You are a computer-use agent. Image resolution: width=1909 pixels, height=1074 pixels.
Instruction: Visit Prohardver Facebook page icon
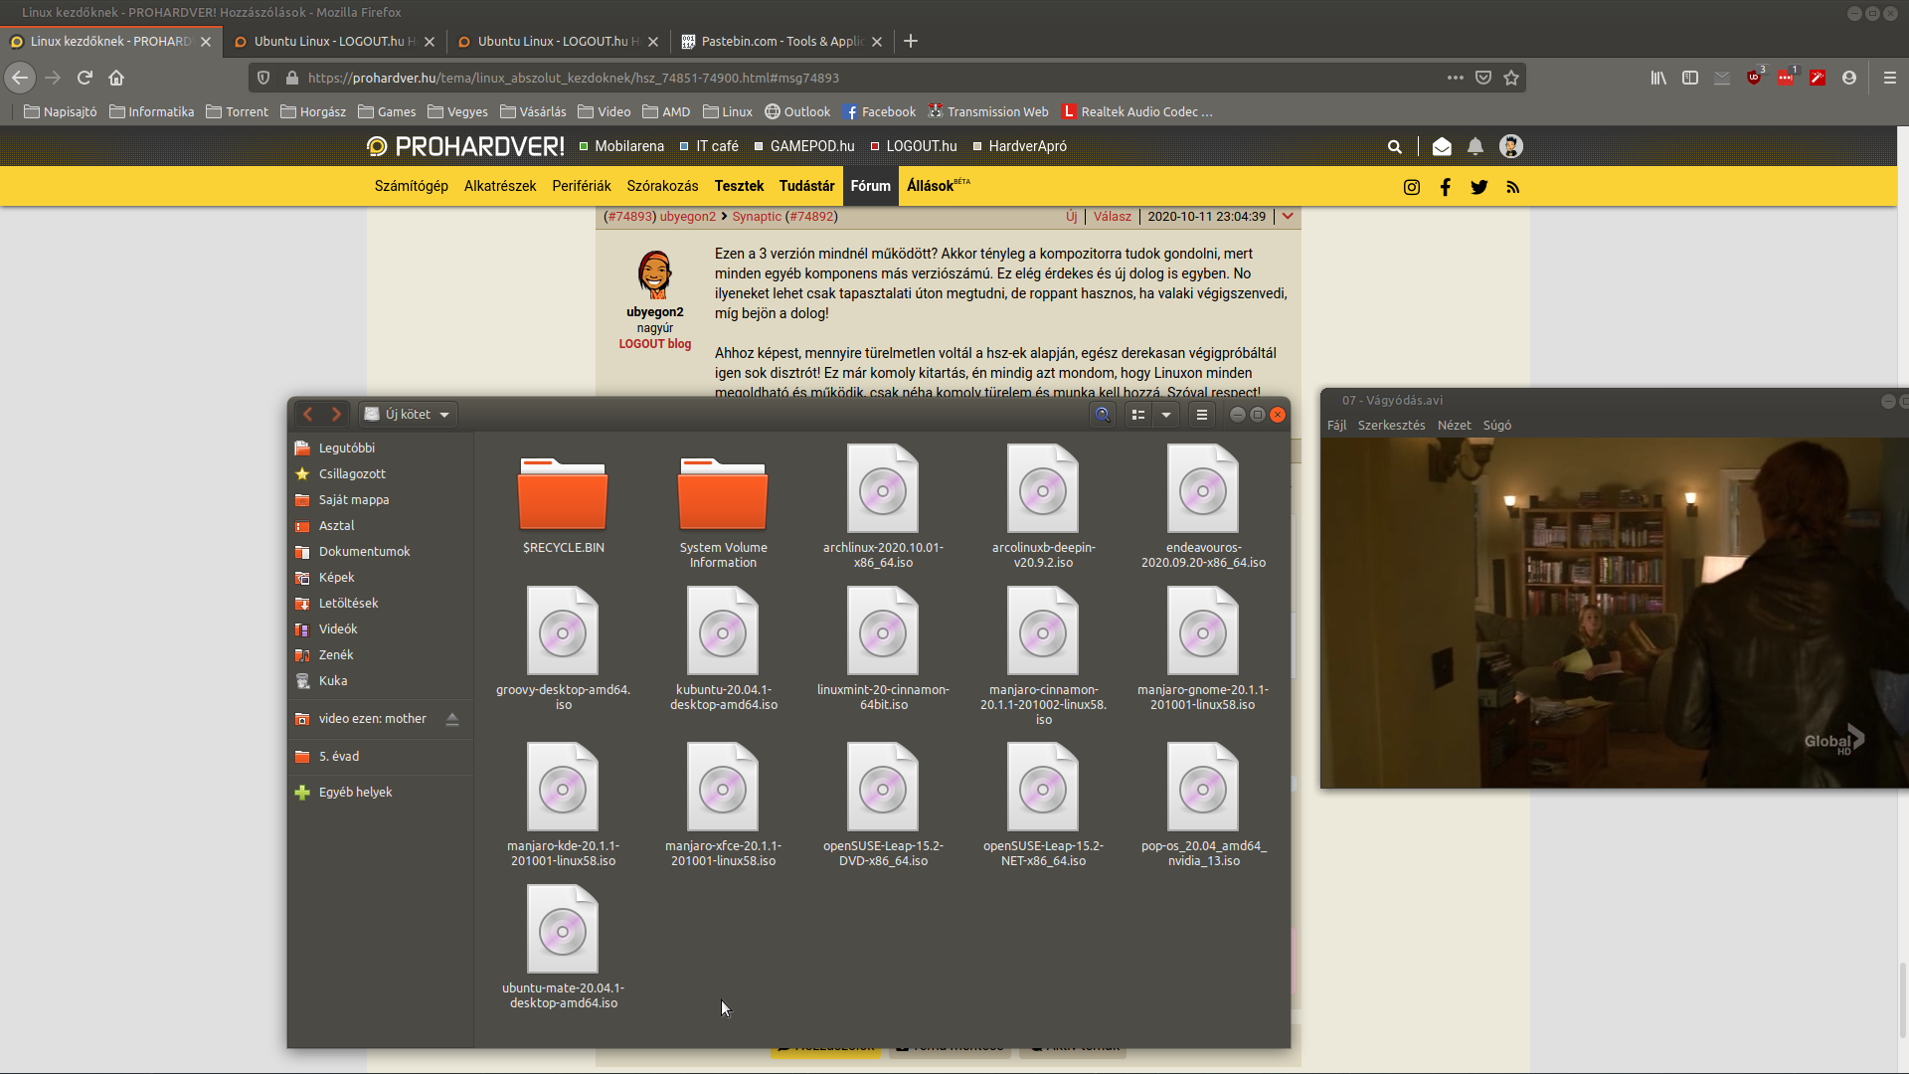tap(1446, 187)
